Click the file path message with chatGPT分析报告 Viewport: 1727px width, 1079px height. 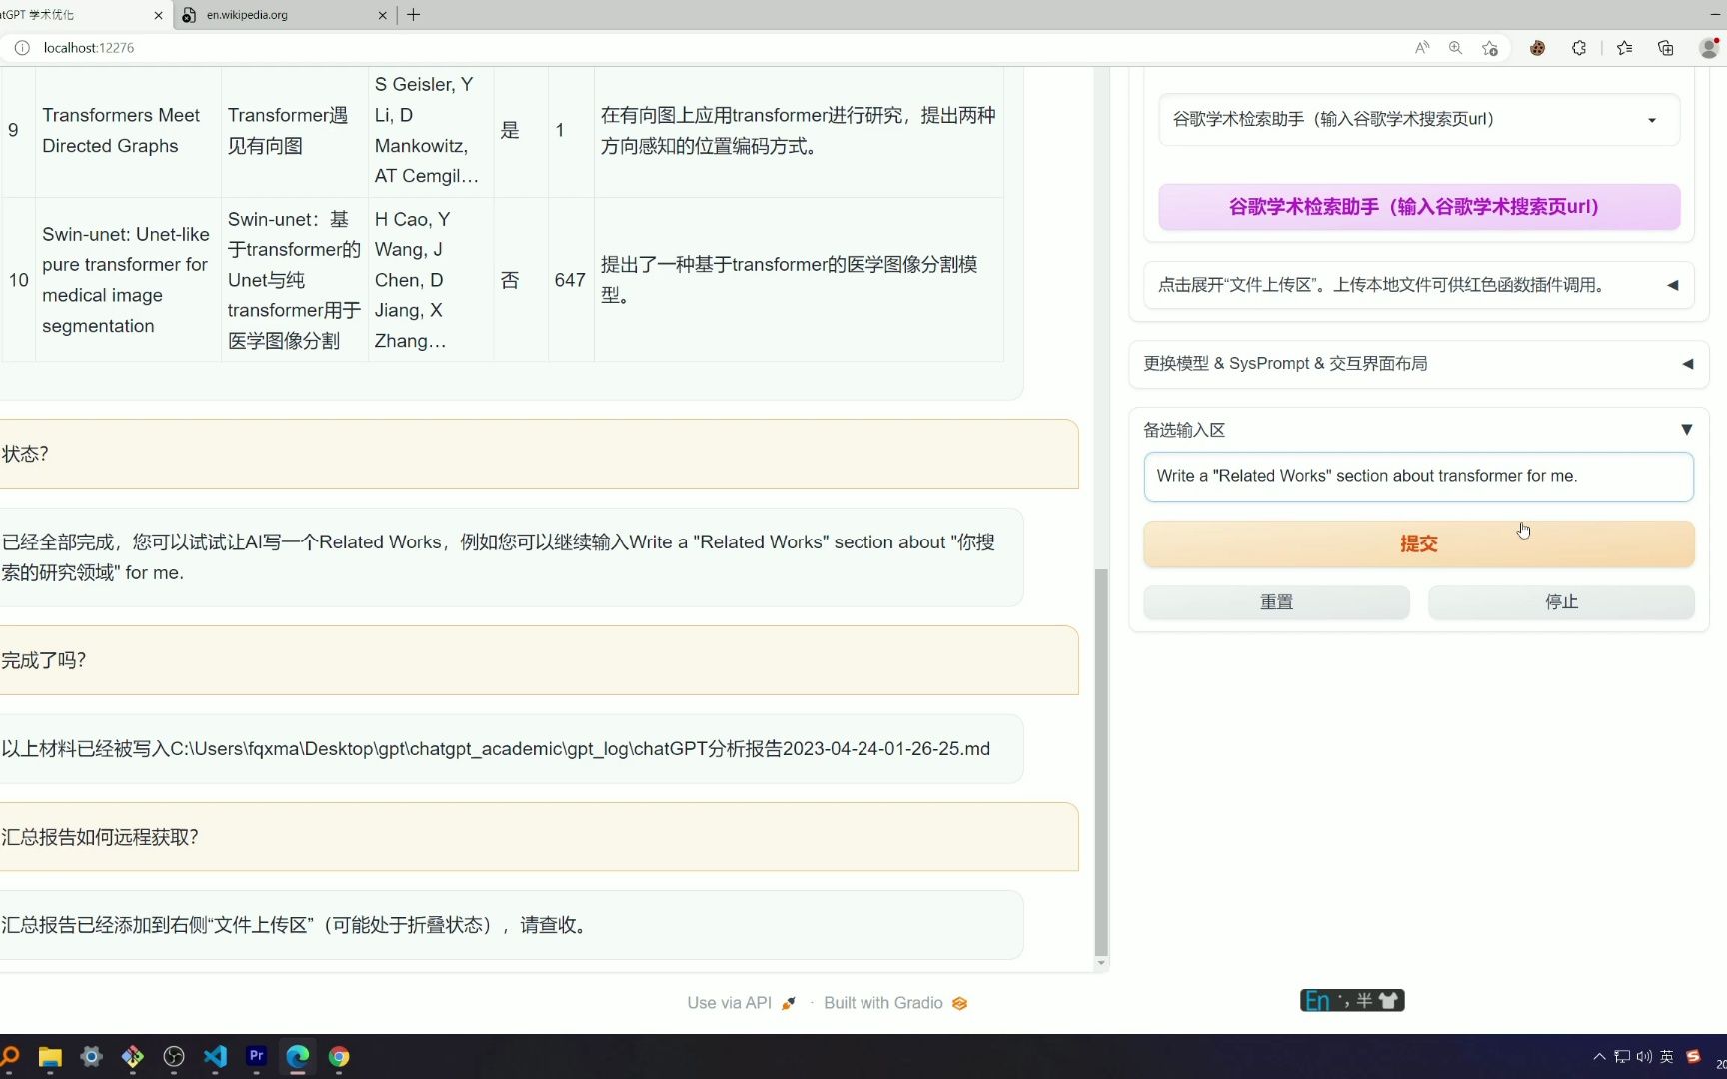pos(510,749)
